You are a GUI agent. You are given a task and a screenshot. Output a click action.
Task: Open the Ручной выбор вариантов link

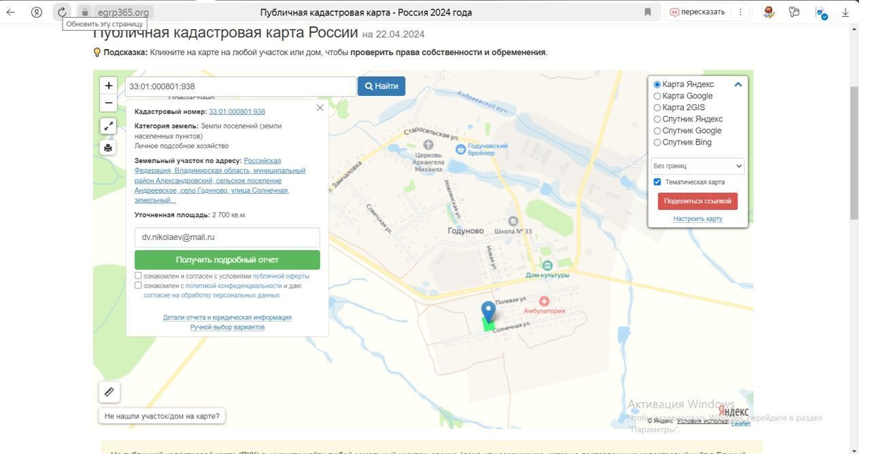click(227, 327)
